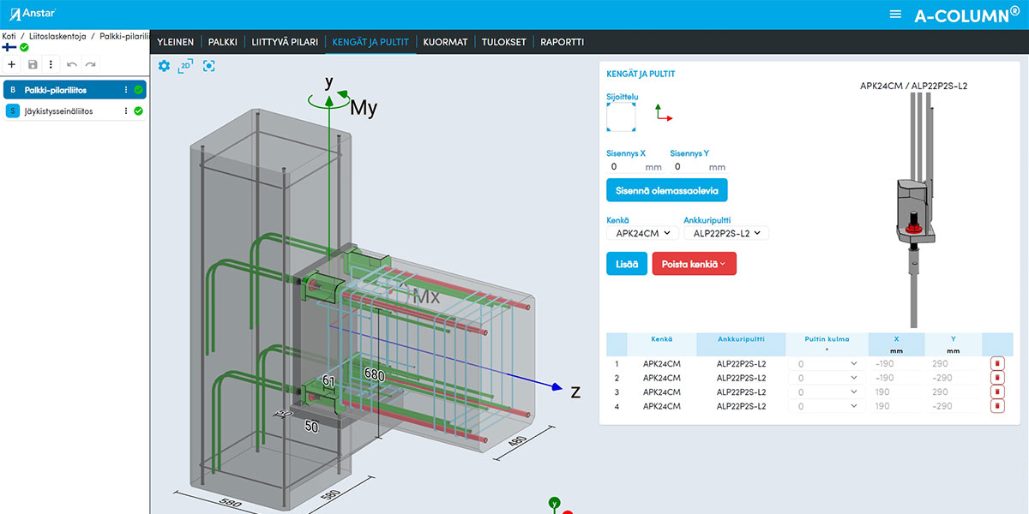Open the three-dot menu beside the save icon

pos(51,64)
